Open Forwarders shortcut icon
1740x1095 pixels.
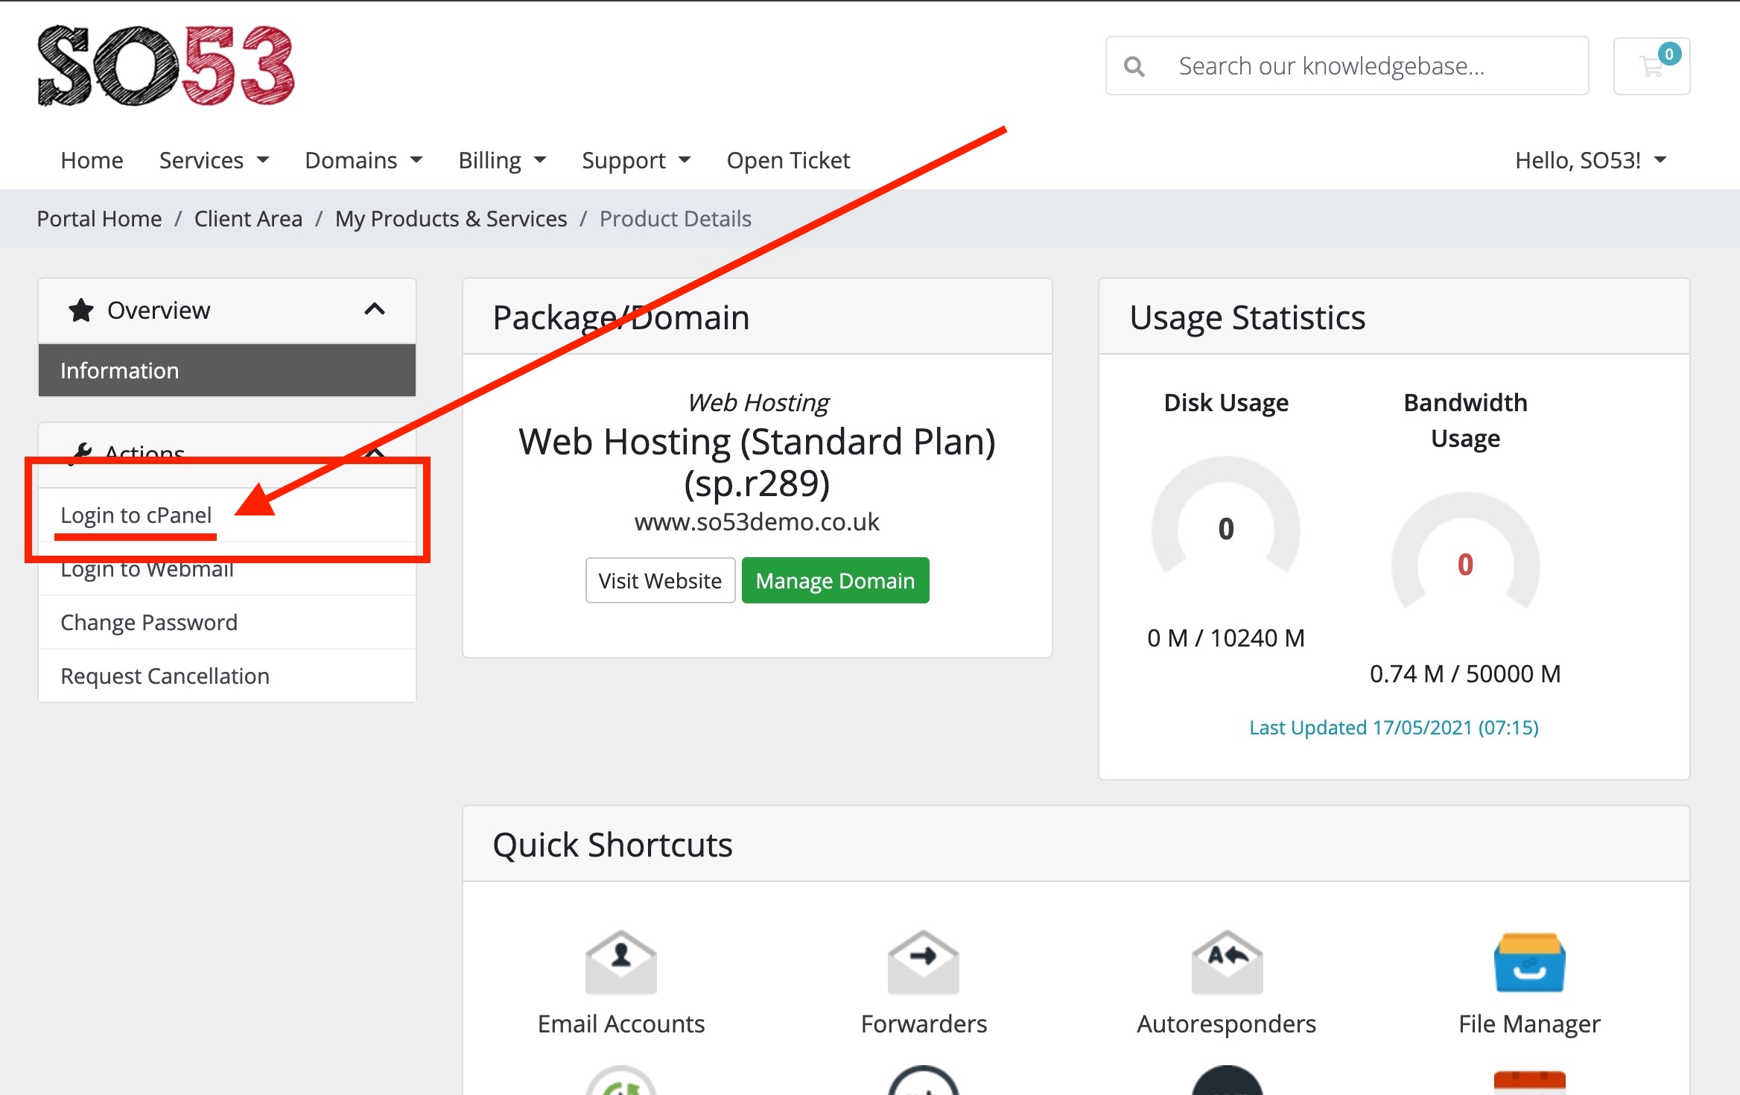[924, 962]
